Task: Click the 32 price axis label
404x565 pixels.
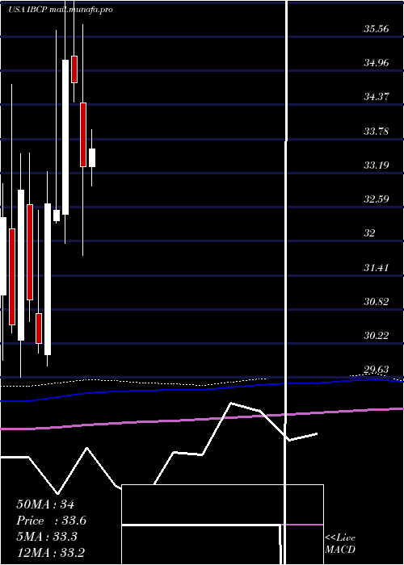Action: click(369, 233)
